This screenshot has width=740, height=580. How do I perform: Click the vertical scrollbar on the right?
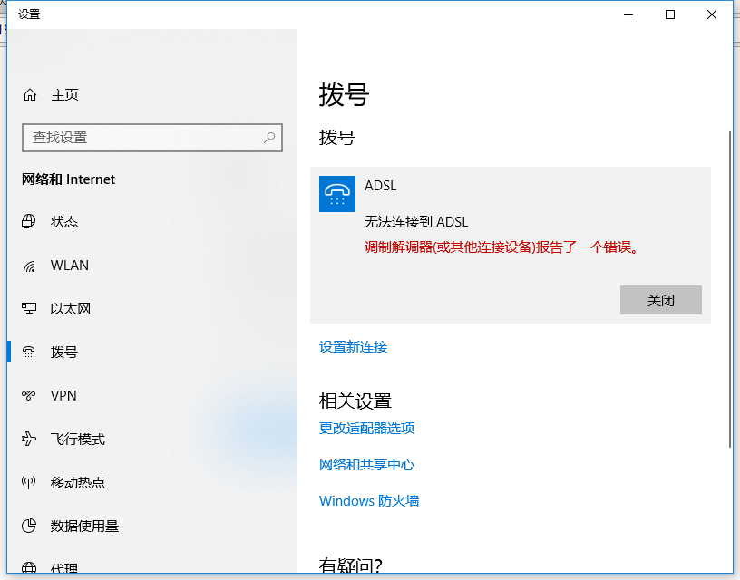730,288
